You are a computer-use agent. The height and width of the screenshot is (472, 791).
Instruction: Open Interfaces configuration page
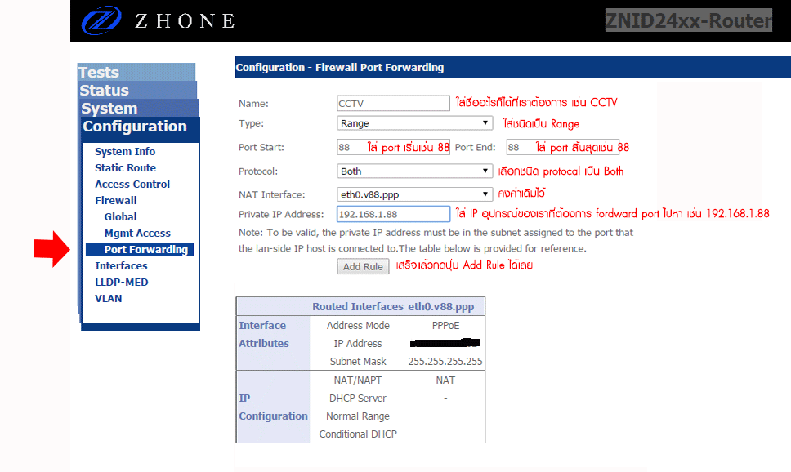pos(121,265)
